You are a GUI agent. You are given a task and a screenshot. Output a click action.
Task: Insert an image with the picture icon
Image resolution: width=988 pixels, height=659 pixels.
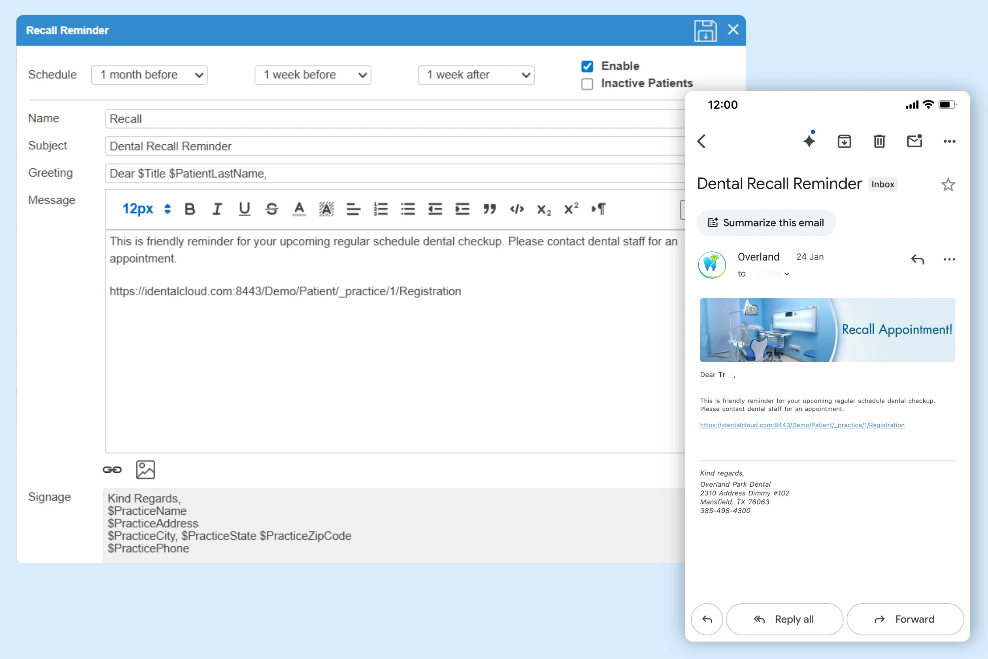pos(145,470)
